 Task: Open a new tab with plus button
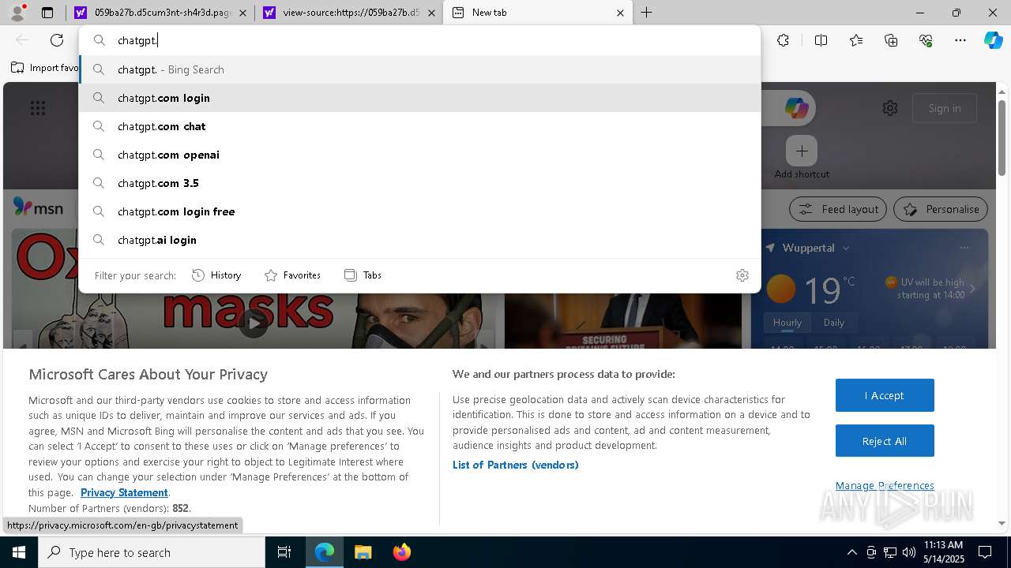[646, 13]
